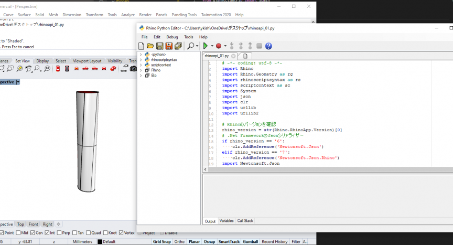
Task: Click the Open file folder icon
Action: pyautogui.click(x=151, y=46)
